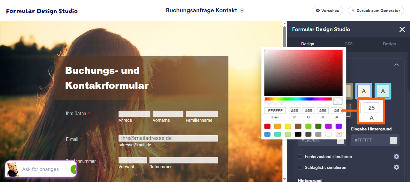Click the alpha transparency slider bar

pos(298,103)
